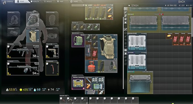
Task: Select the Maska helmet in Headwear slot
Action: [x=33, y=20]
